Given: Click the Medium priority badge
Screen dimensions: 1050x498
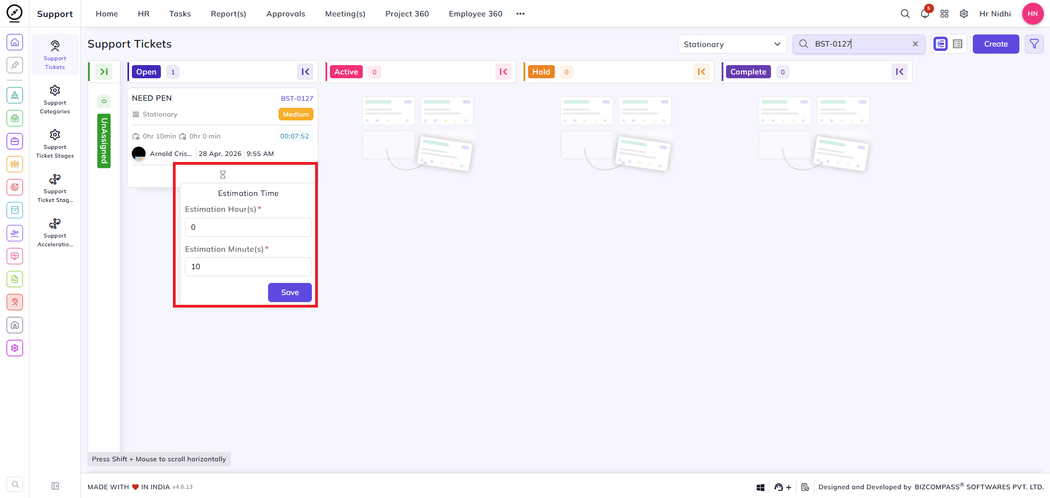Looking at the screenshot, I should pyautogui.click(x=296, y=114).
